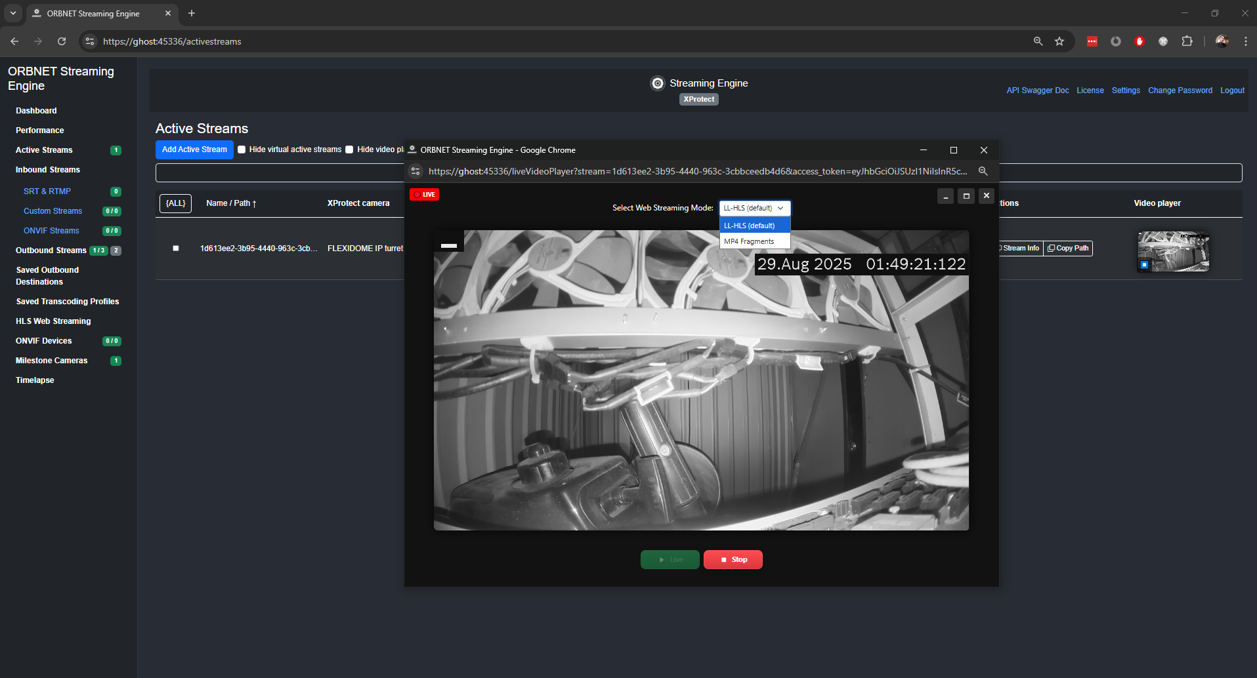Open Inbound Streams in sidebar
Viewport: 1257px width, 678px height.
coord(47,170)
